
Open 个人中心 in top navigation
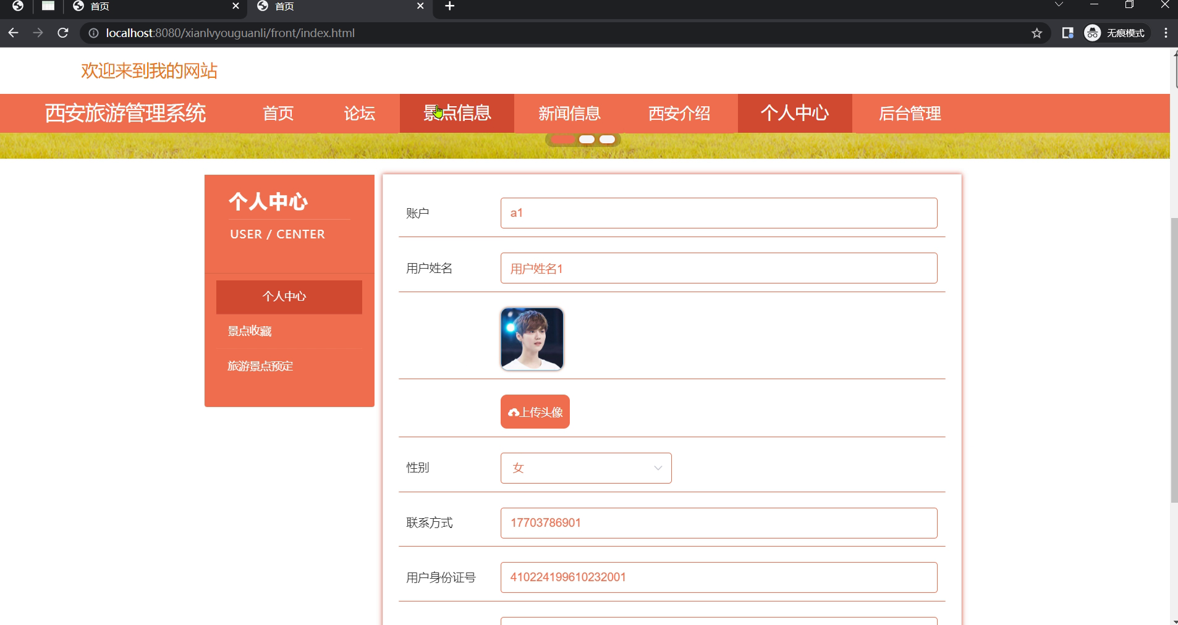pyautogui.click(x=795, y=113)
